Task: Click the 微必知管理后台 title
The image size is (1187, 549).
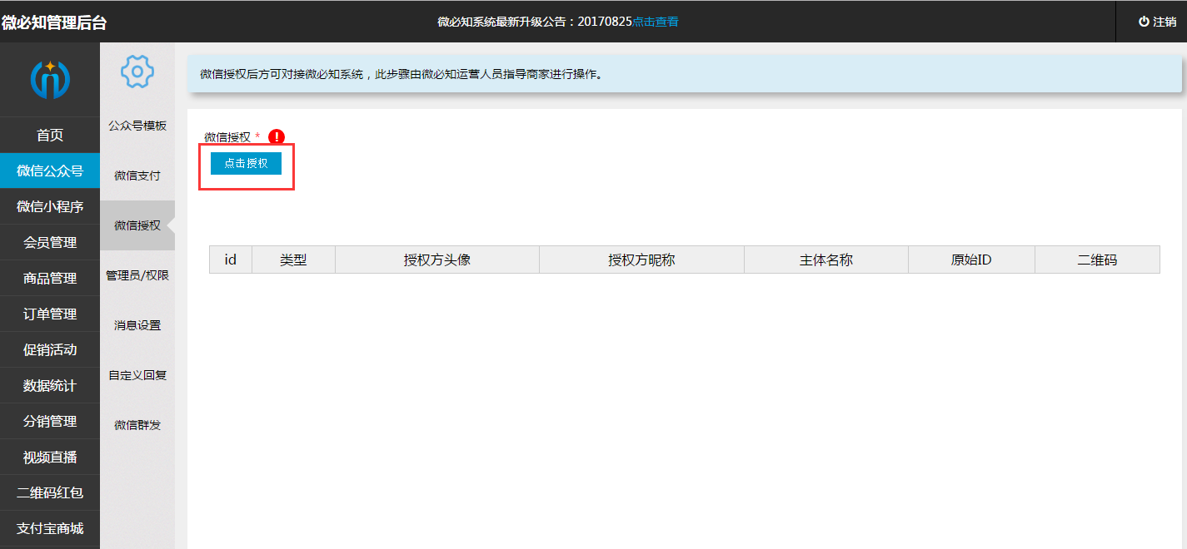Action: coord(54,22)
